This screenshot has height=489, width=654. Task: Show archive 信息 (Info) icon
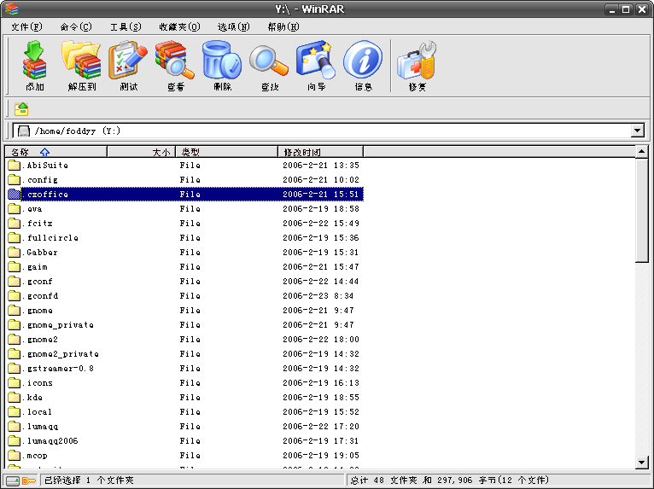pyautogui.click(x=363, y=60)
